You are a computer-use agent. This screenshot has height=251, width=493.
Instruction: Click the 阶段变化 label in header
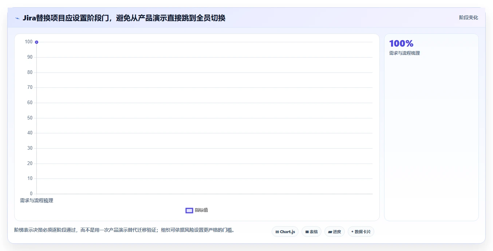point(469,17)
